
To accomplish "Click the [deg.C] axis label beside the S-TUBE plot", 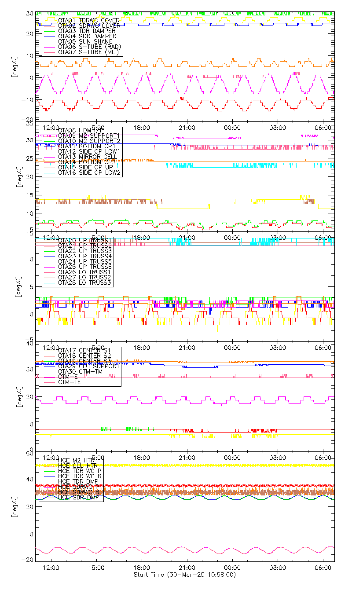I will tap(15, 67).
